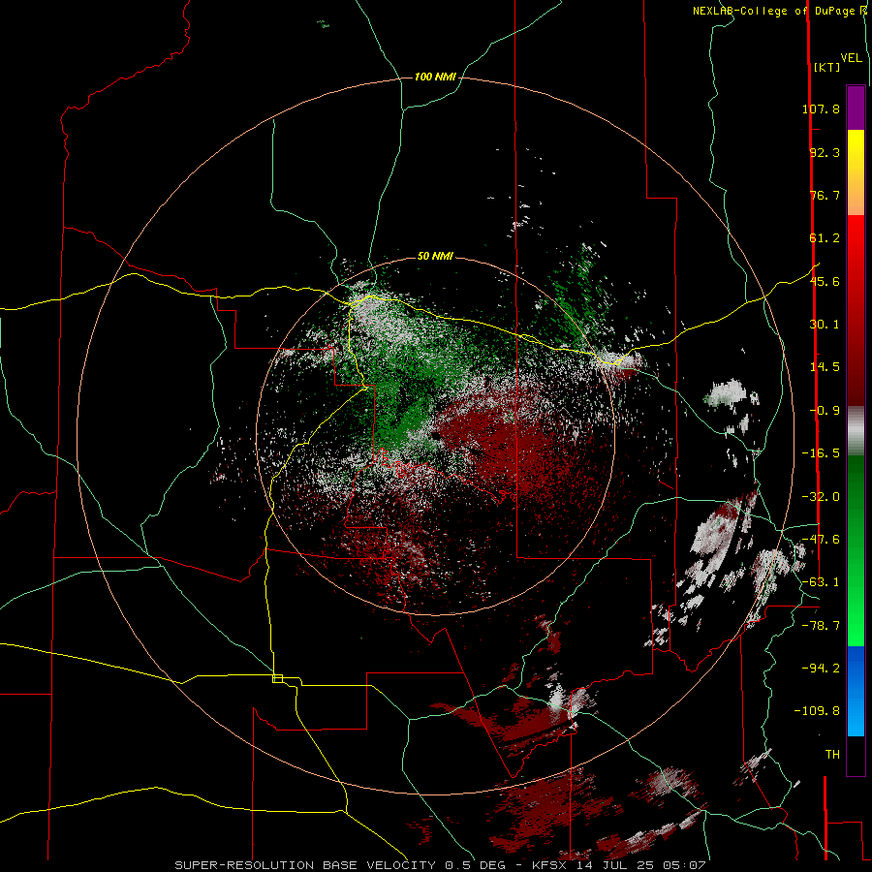Click the 50 NMI range ring label

[435, 256]
